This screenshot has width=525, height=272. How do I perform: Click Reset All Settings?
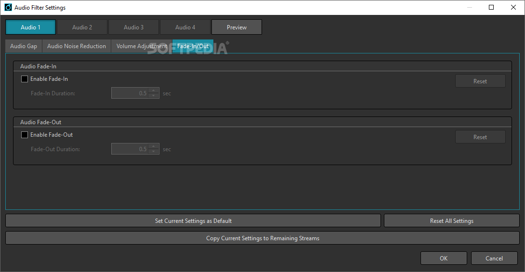pos(452,221)
